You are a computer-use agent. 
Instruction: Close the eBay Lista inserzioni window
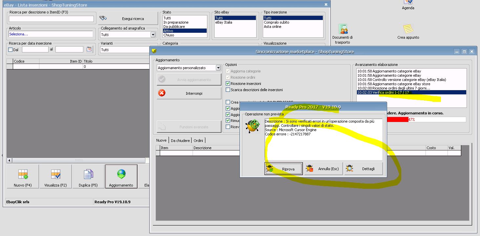click(x=326, y=5)
